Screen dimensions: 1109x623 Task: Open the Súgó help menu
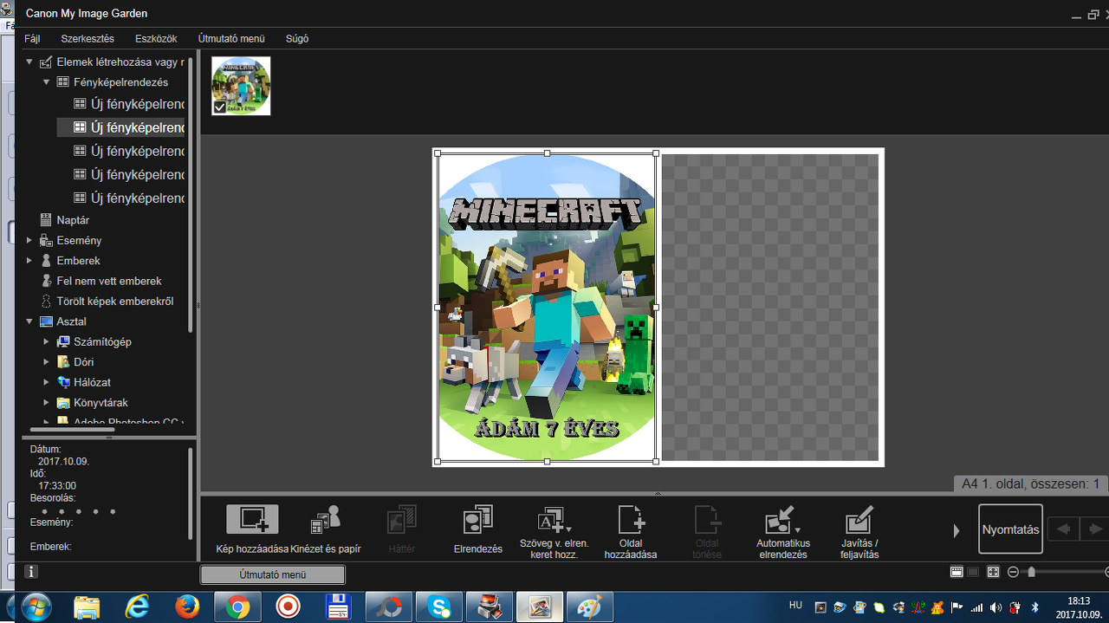coord(297,38)
